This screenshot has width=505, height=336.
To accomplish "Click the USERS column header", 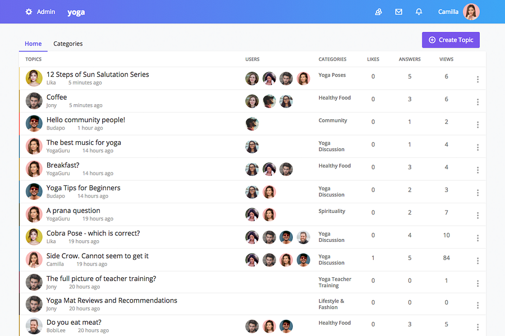I will [x=252, y=59].
